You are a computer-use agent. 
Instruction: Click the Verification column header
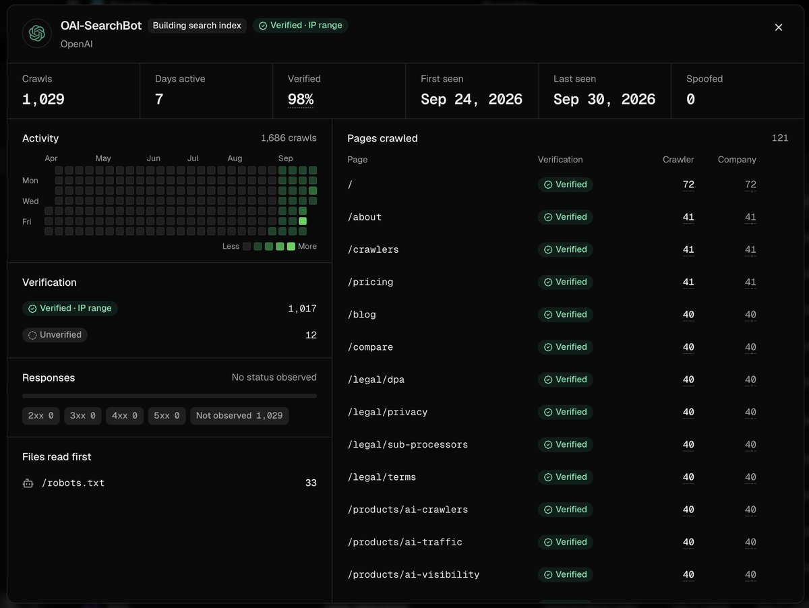pos(560,160)
